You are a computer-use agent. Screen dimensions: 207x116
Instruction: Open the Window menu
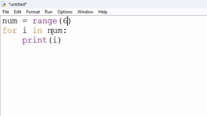pyautogui.click(x=85, y=12)
